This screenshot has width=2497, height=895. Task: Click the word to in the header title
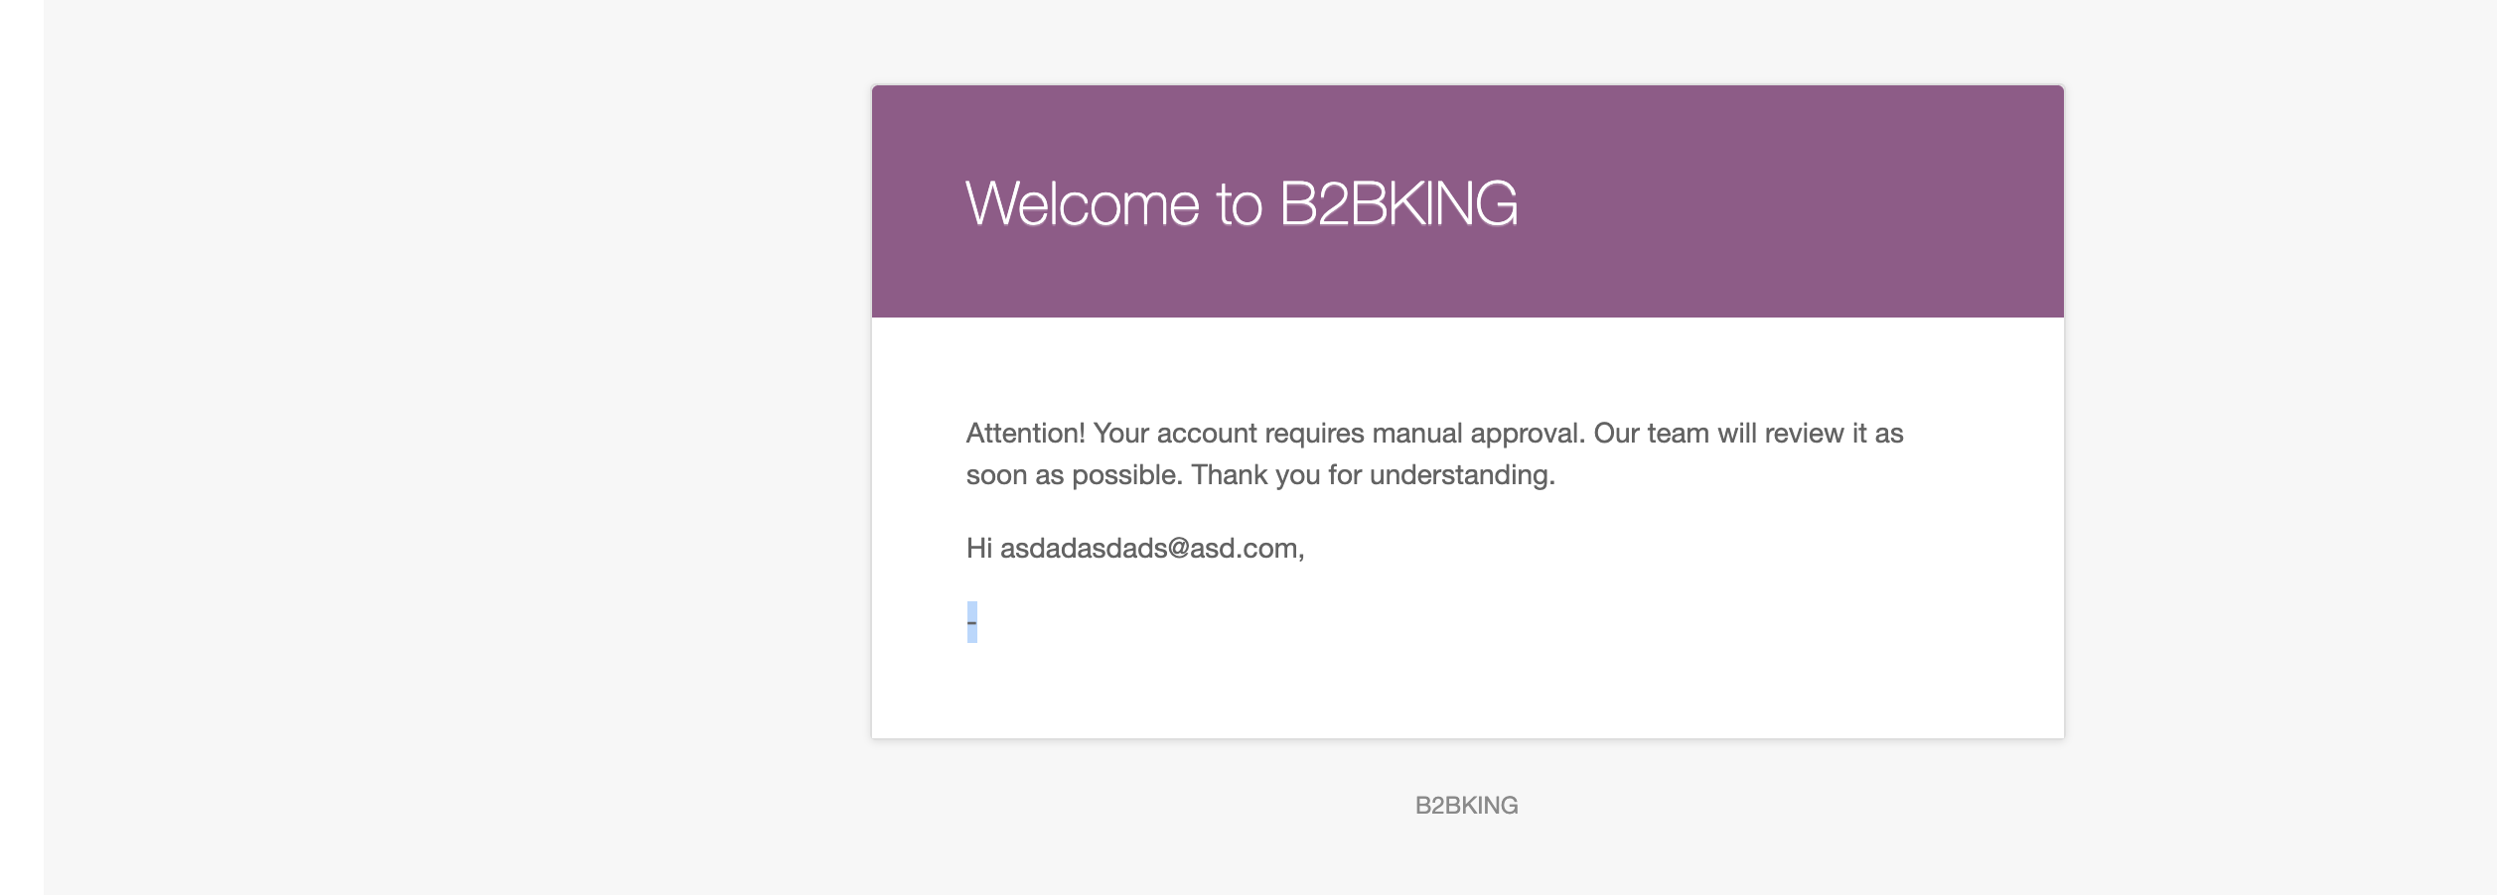pos(1240,204)
